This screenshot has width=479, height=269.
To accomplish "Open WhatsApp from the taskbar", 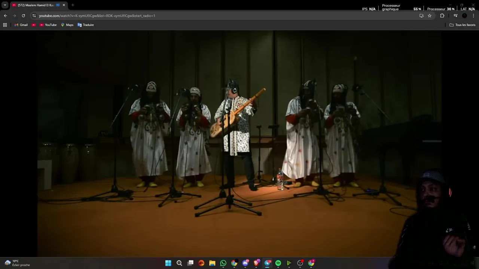I will [223, 263].
